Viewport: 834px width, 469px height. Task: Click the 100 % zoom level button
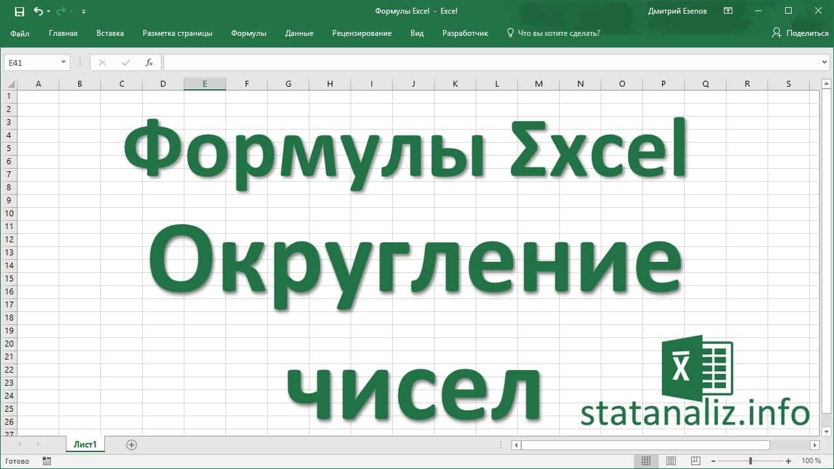[811, 461]
